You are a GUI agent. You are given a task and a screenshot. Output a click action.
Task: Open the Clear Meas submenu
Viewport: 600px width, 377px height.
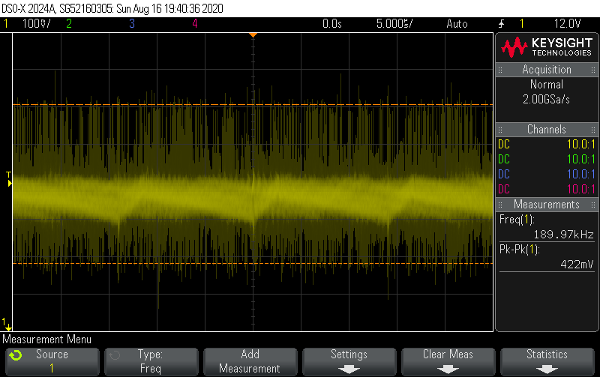(448, 361)
